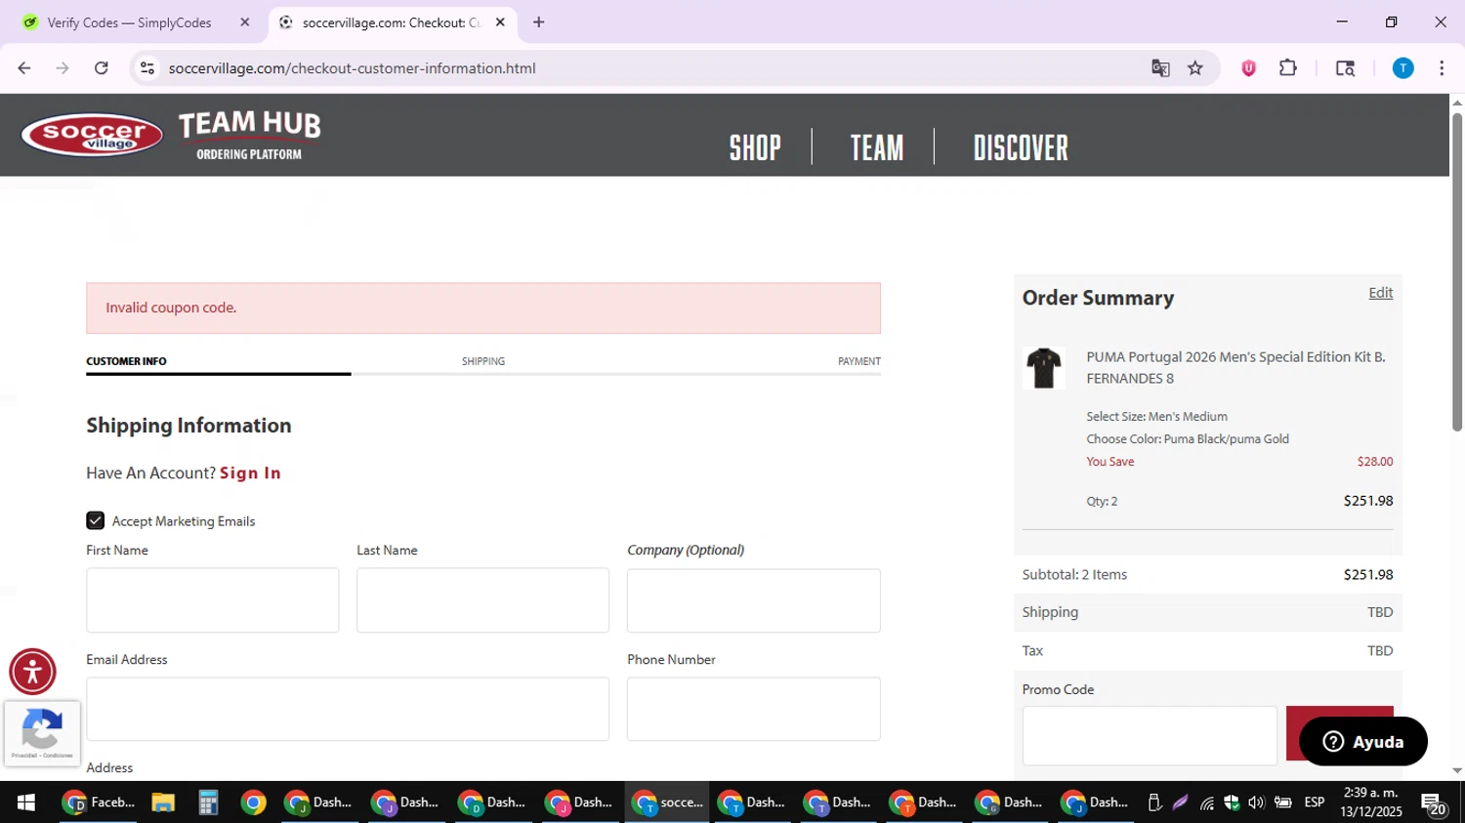1465x823 pixels.
Task: Click the reCAPTCHA badge
Action: [42, 733]
